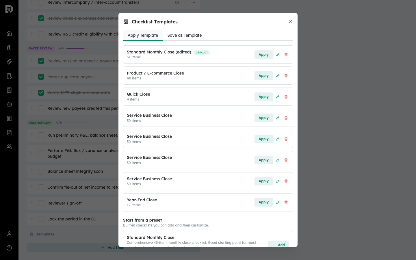Image resolution: width=416 pixels, height=260 pixels.
Task: Open the profile icon in sidebar
Action: [9, 234]
